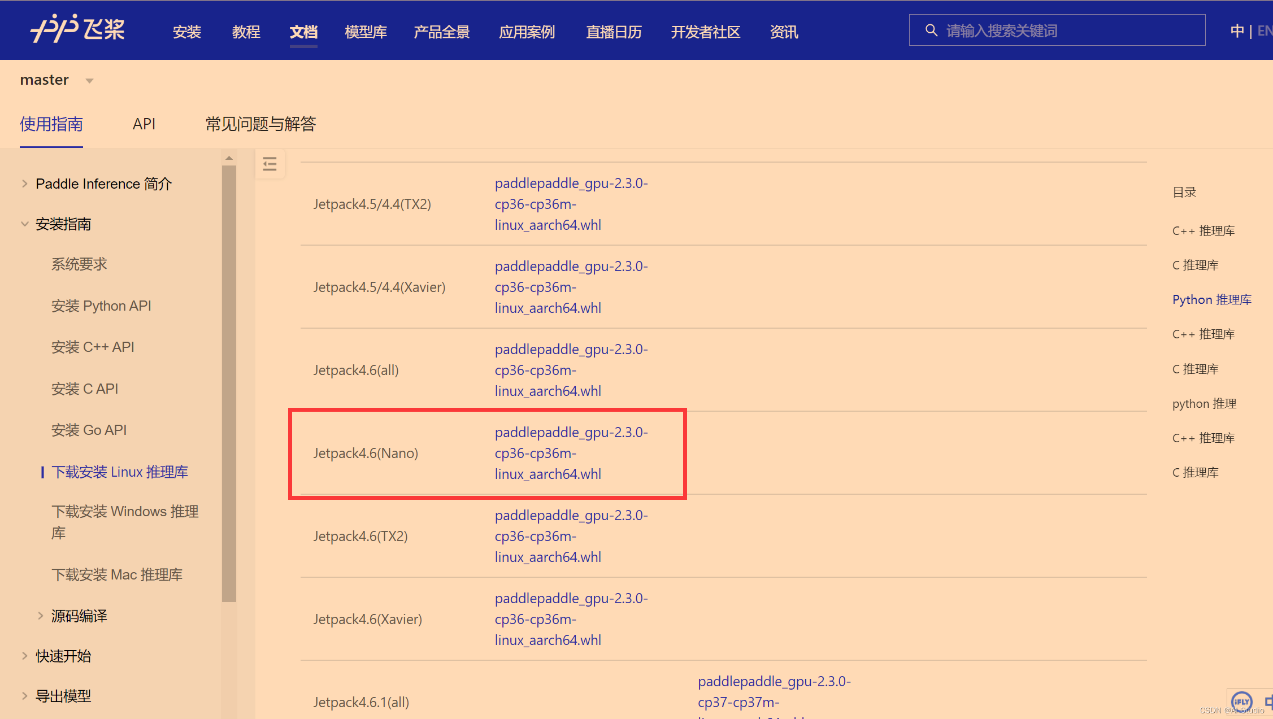The image size is (1273, 719).
Task: Switch to the API tab
Action: click(144, 124)
